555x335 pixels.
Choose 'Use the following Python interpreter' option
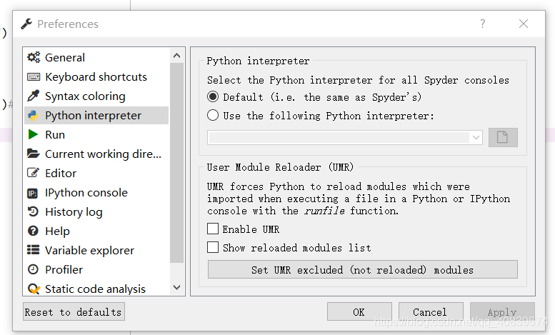[213, 116]
